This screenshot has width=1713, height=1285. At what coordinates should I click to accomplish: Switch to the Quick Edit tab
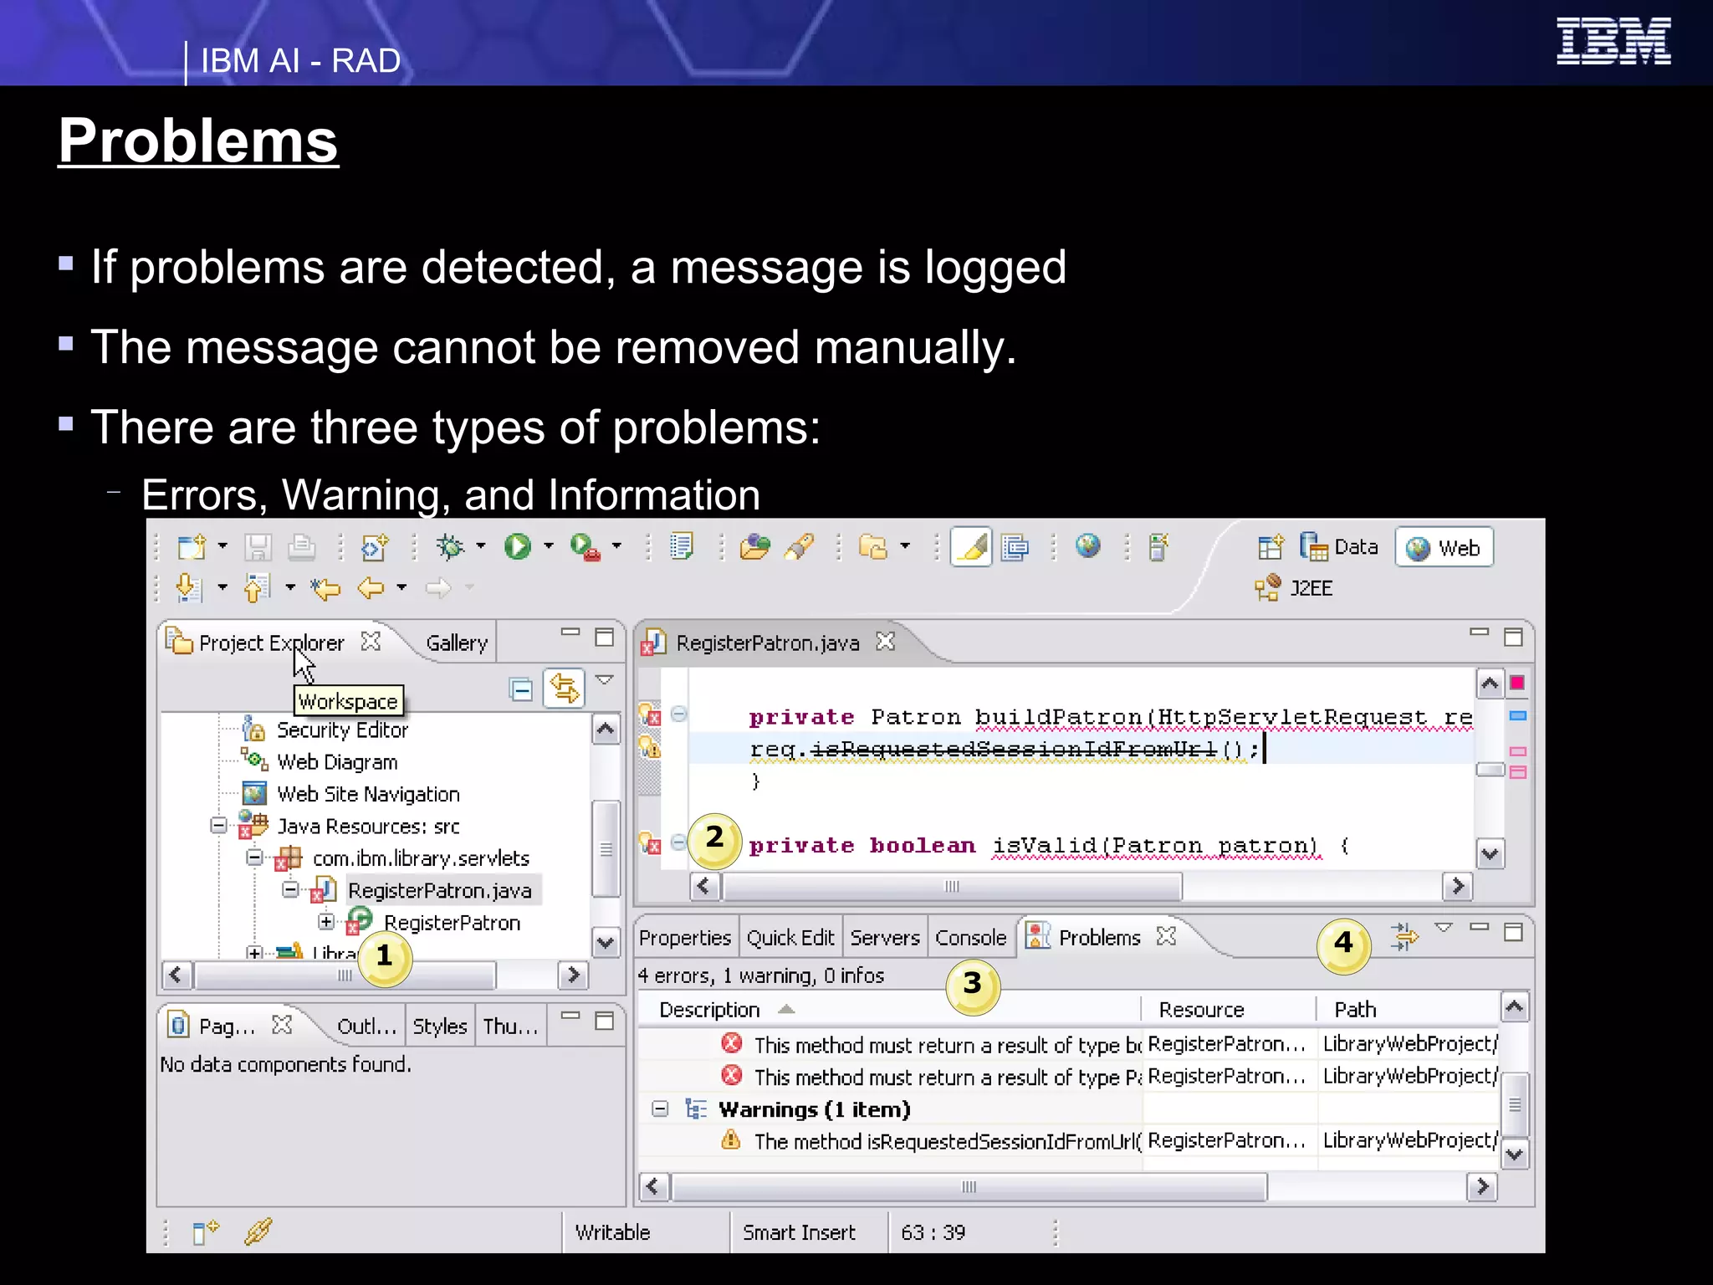pyautogui.click(x=790, y=938)
